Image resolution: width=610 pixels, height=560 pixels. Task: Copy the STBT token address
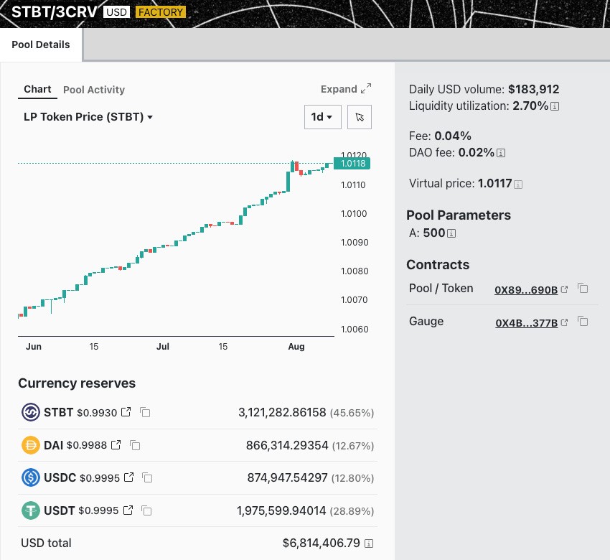click(145, 412)
